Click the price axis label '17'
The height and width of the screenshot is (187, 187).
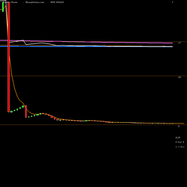pyautogui.click(x=180, y=43)
